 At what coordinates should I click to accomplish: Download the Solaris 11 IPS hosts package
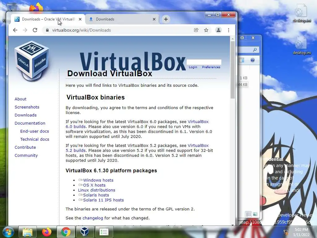103,200
